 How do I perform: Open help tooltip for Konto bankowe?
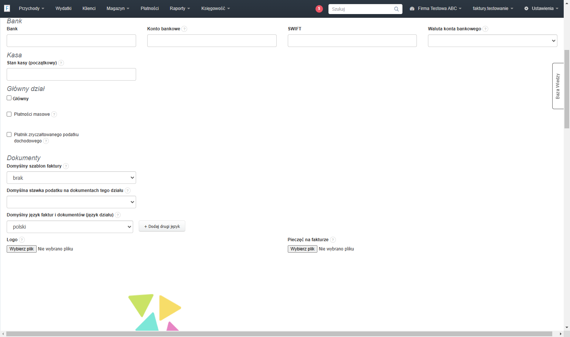pyautogui.click(x=185, y=29)
